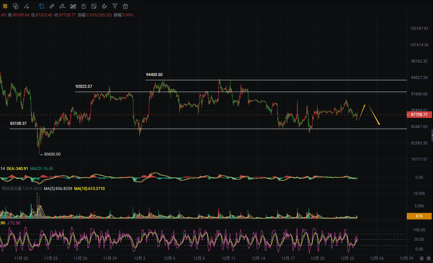The image size is (433, 263).
Task: Select the pen freehand drawing tool
Action: (x=62, y=6)
